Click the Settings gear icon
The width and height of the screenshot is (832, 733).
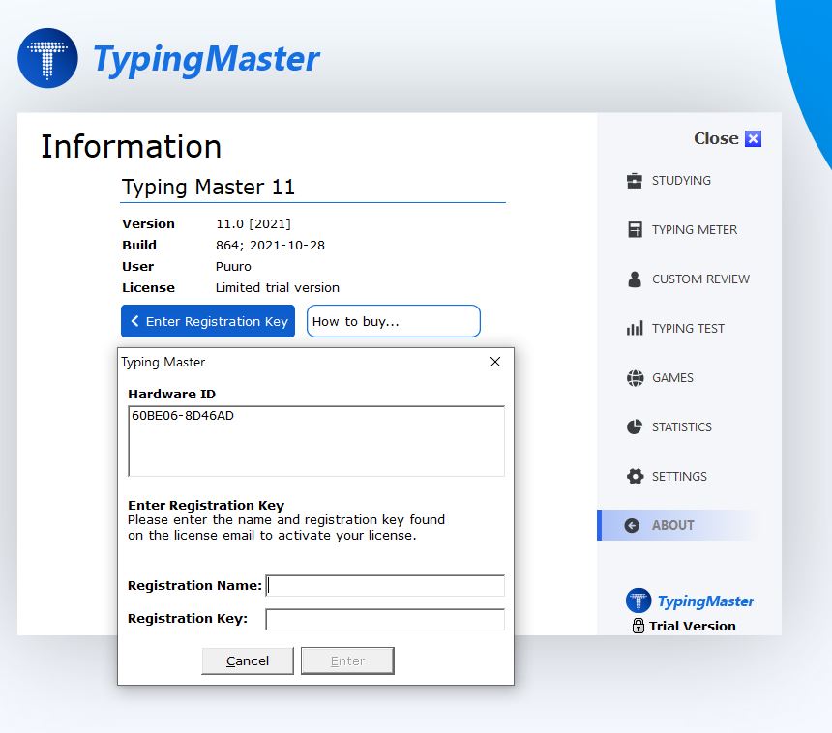coord(636,477)
